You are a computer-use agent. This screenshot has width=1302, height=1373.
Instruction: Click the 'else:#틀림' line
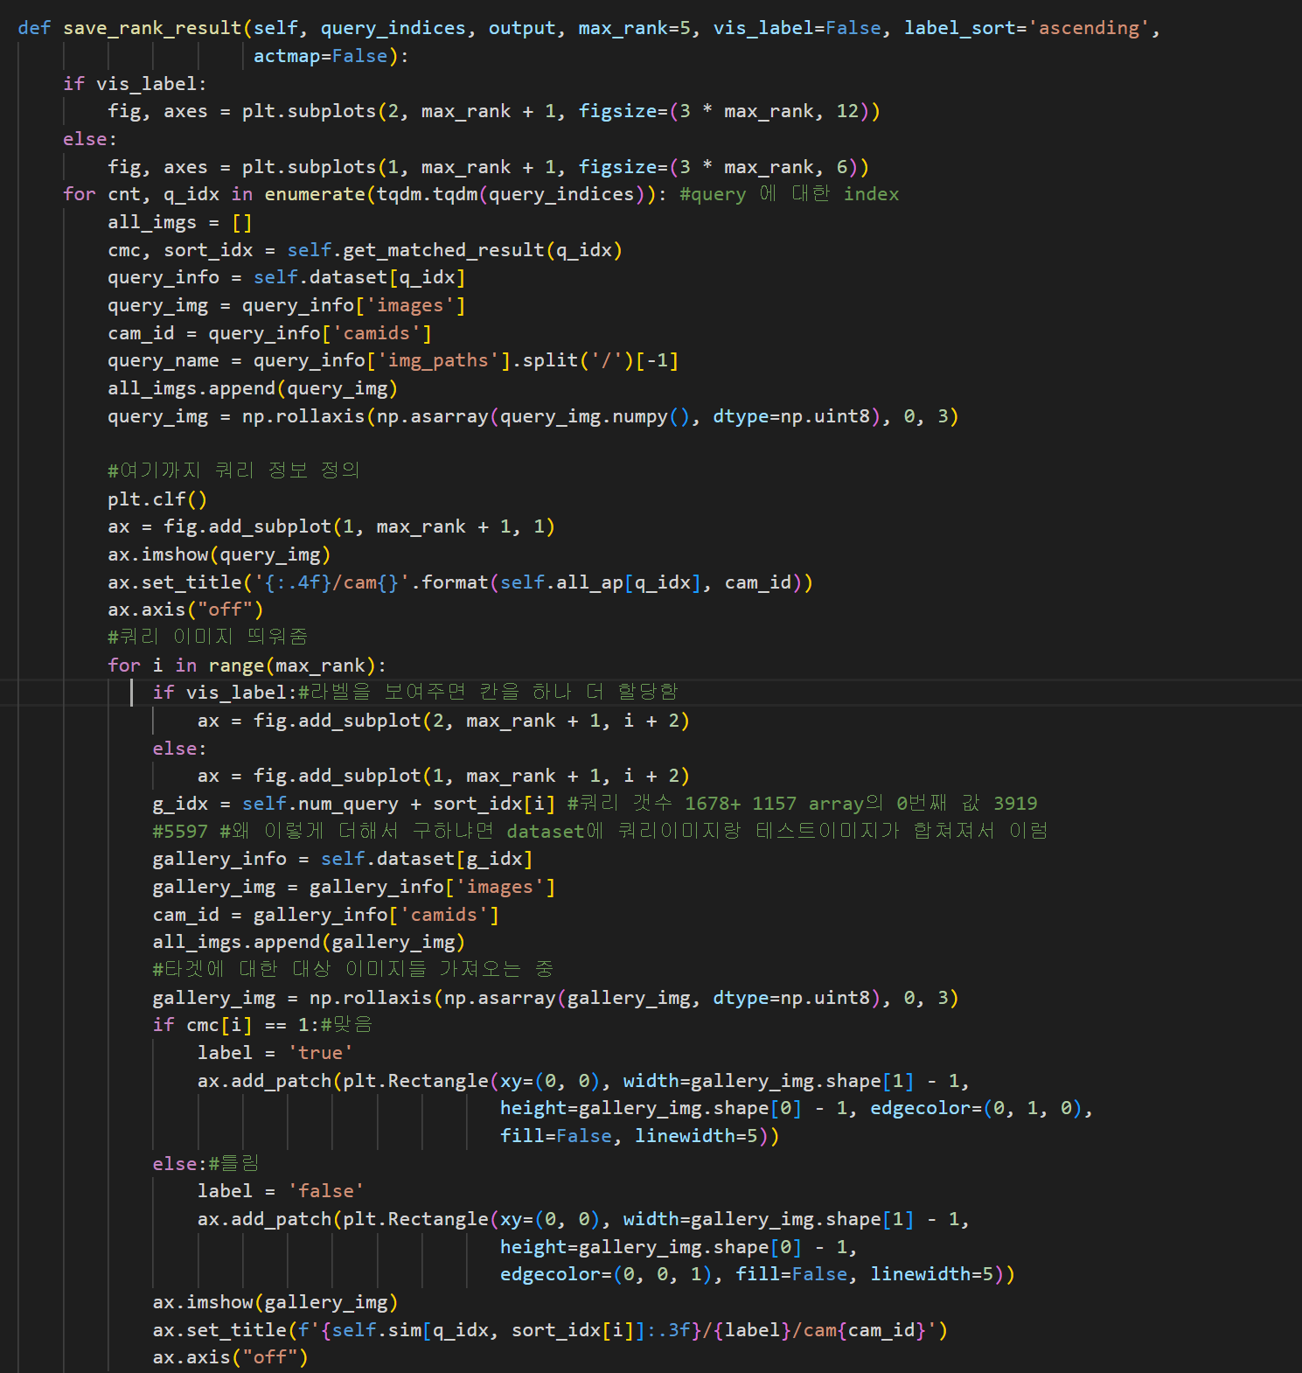pyautogui.click(x=206, y=1164)
